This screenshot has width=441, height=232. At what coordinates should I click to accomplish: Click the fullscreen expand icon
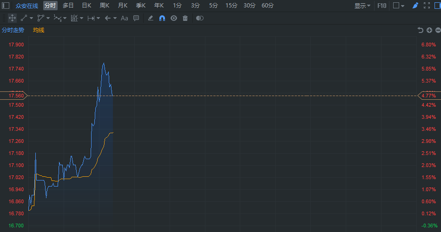coord(427,6)
